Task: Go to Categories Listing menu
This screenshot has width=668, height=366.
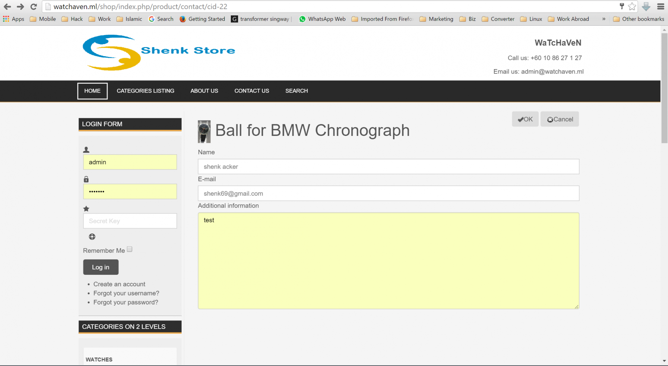Action: pyautogui.click(x=145, y=91)
